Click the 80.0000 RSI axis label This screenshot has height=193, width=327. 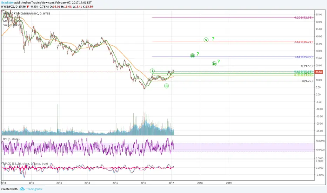click(319, 141)
